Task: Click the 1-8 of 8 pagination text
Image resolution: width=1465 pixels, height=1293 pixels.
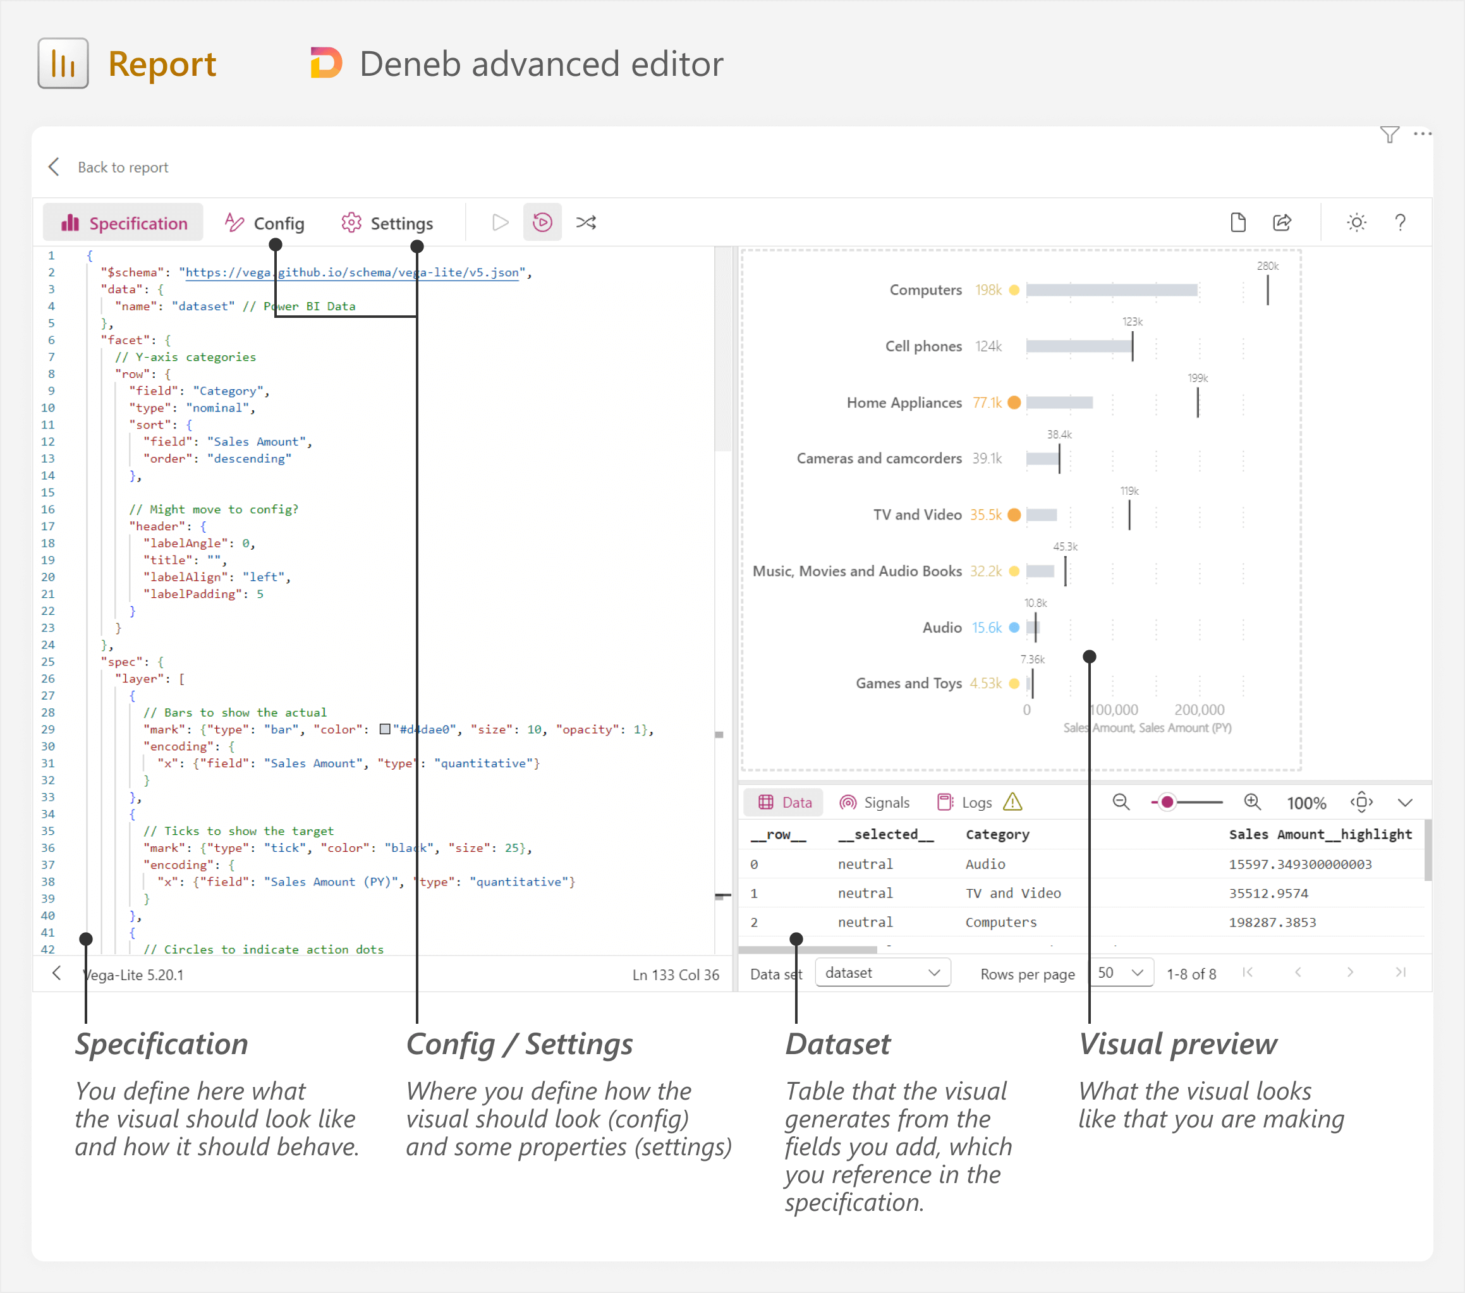Action: point(1191,974)
